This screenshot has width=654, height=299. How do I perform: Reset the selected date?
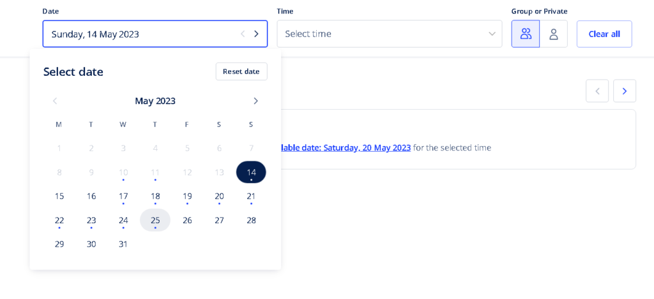(241, 71)
